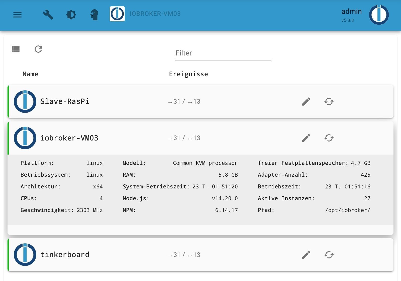Restart the Slave-RasPi host
Viewport: 401px width, 281px height.
pyautogui.click(x=329, y=102)
